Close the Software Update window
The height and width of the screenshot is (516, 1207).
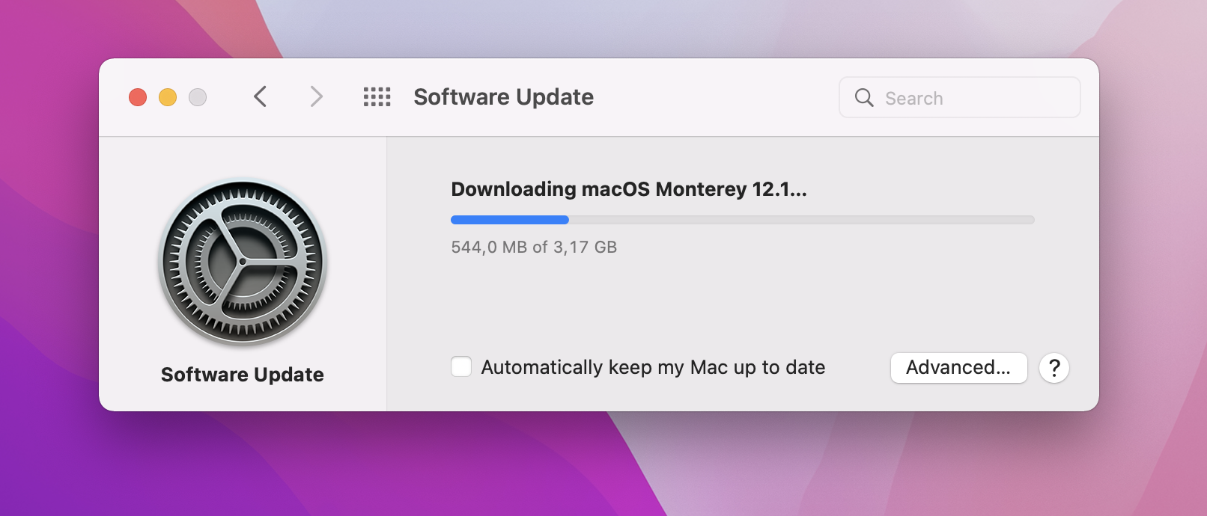(x=138, y=97)
